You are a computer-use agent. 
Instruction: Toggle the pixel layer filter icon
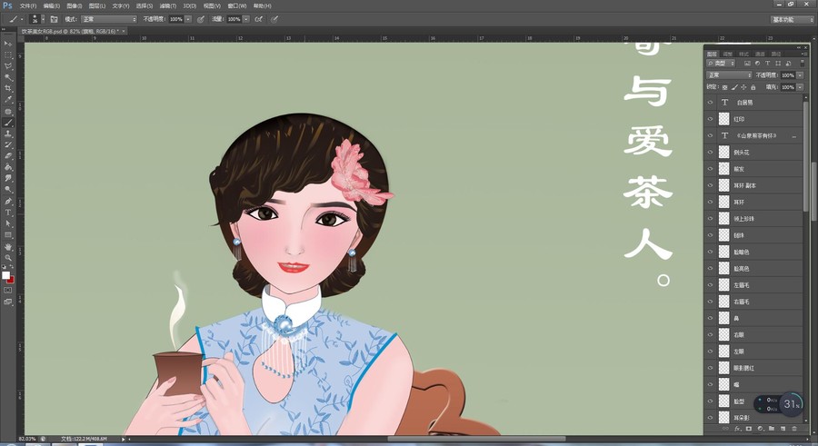[747, 63]
